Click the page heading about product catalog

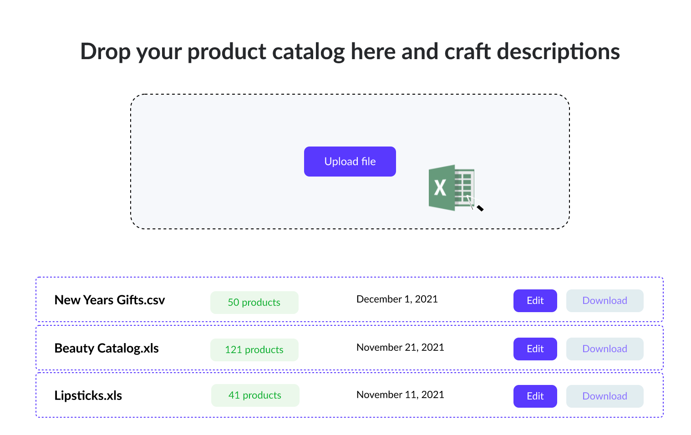pos(350,51)
